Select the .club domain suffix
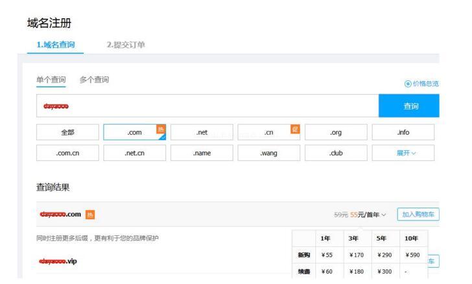This screenshot has width=472, height=284. point(336,153)
